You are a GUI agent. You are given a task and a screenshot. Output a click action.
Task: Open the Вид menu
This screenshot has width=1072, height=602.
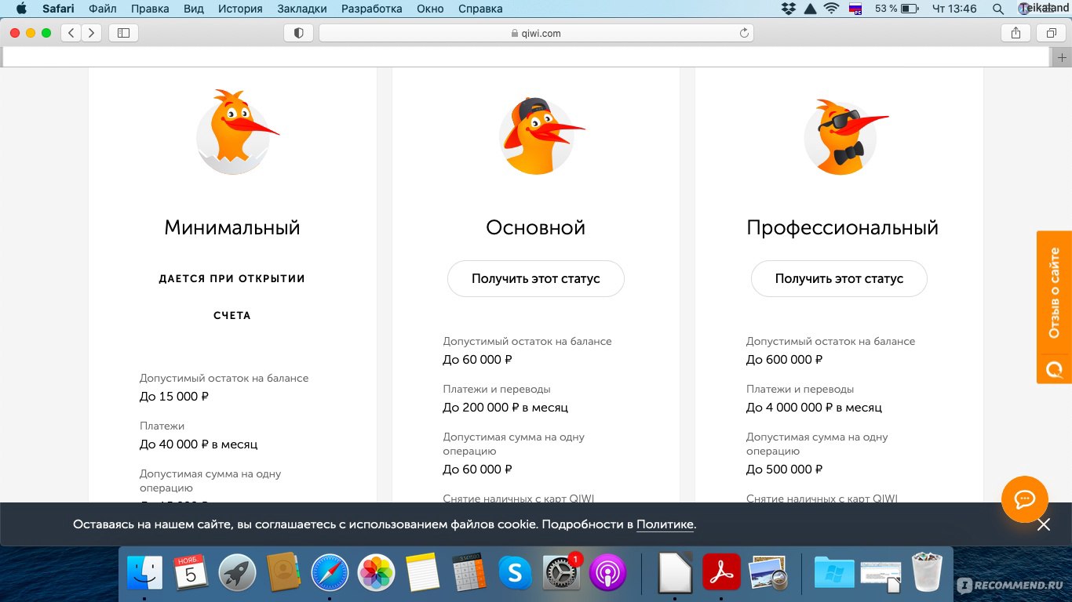point(194,9)
